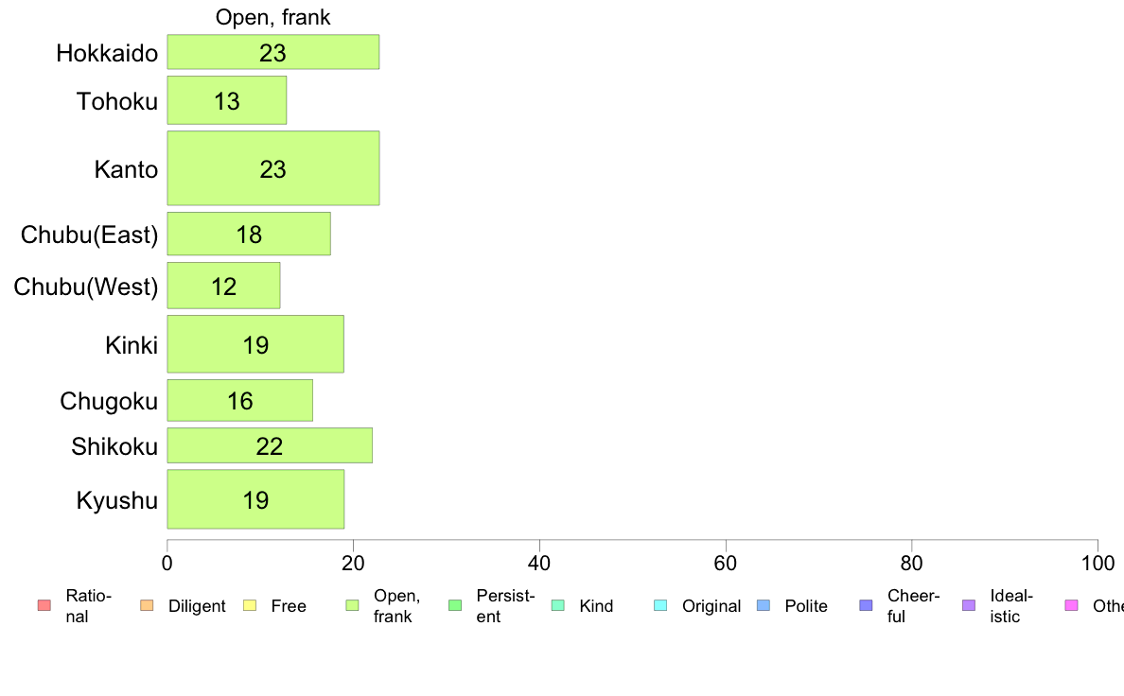Click the Persistent legend swatch
This screenshot has height=696, width=1124.
[455, 605]
